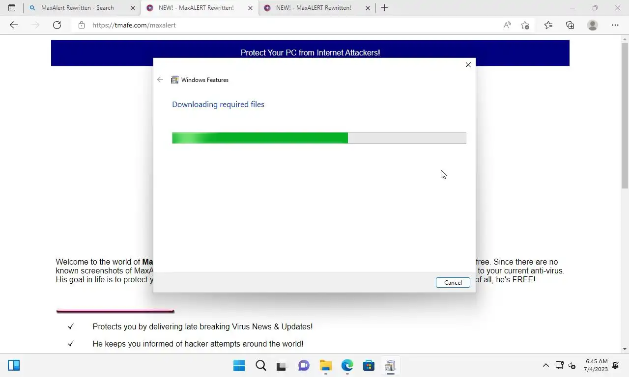
Task: Open Read aloud in Edge
Action: pos(507,25)
